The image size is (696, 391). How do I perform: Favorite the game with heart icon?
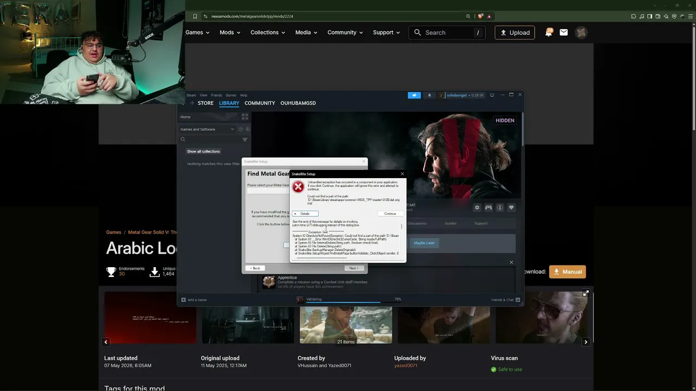tap(511, 207)
